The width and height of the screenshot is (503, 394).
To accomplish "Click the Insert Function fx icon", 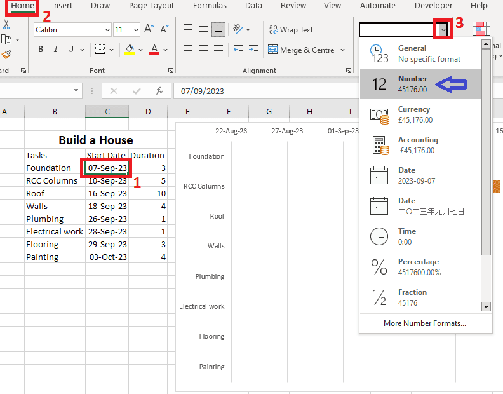I will (x=159, y=91).
